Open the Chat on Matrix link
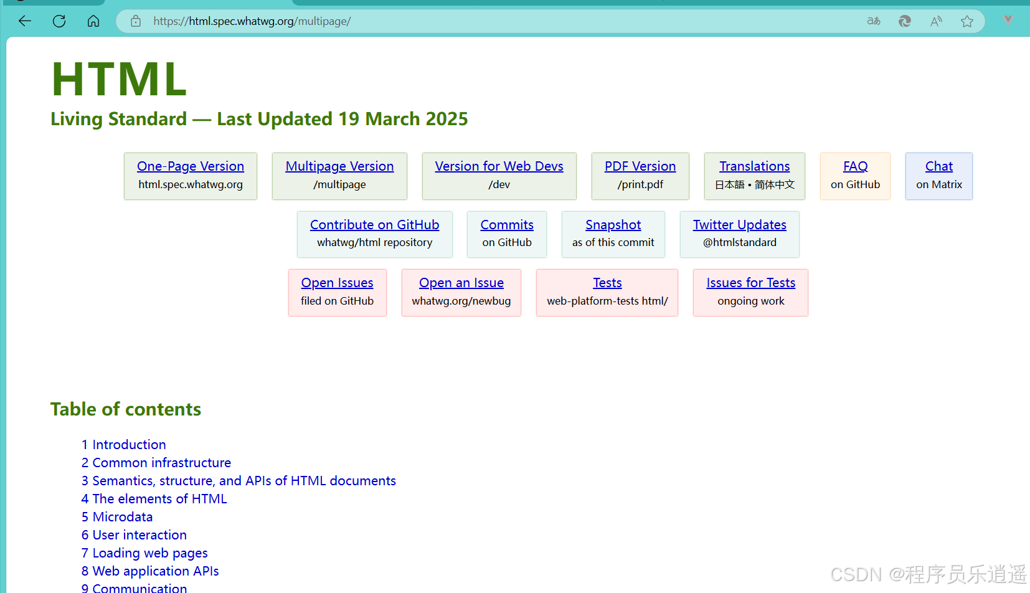 click(x=939, y=166)
